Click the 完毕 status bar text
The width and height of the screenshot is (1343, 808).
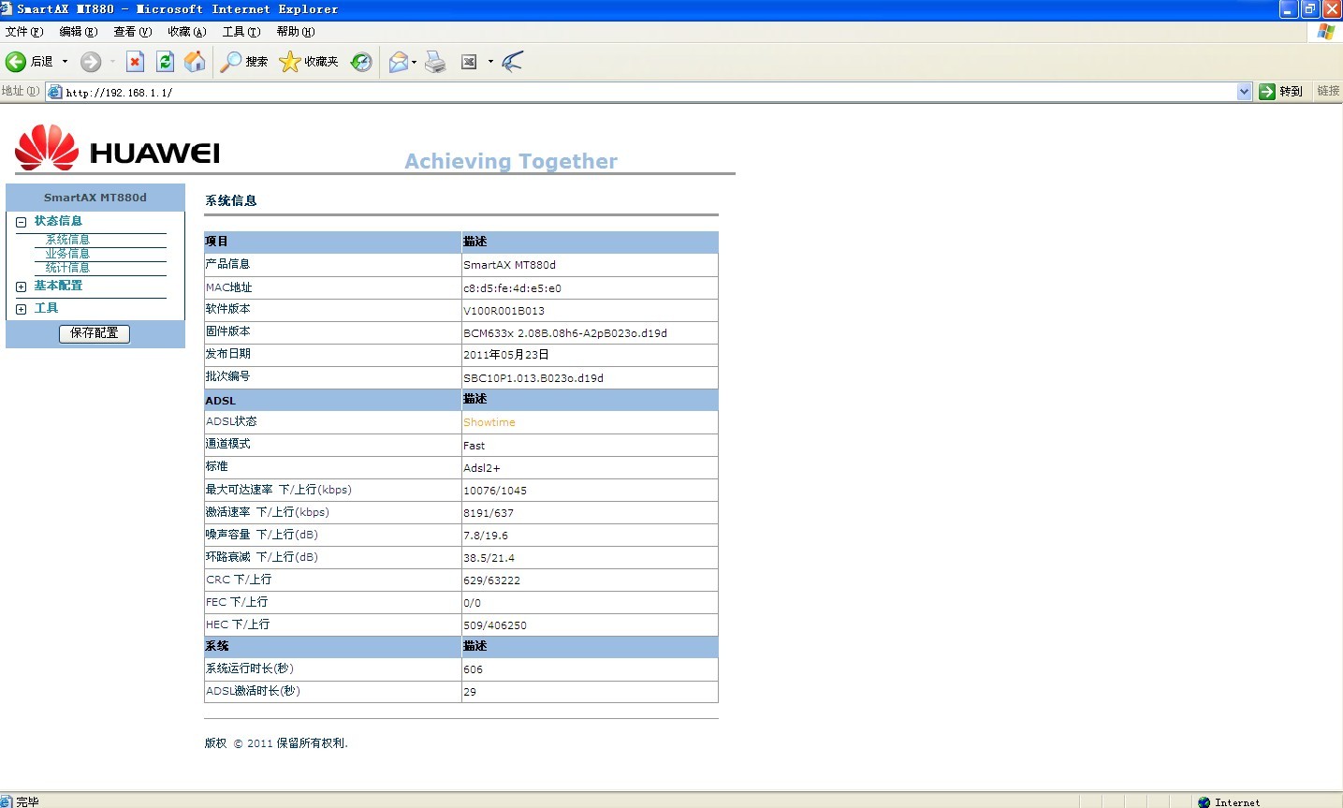tap(28, 801)
